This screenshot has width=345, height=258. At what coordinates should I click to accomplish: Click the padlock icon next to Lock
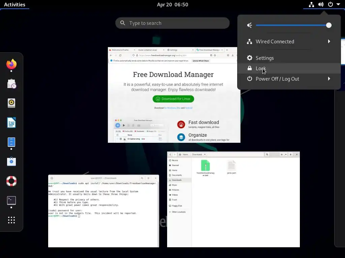point(250,68)
